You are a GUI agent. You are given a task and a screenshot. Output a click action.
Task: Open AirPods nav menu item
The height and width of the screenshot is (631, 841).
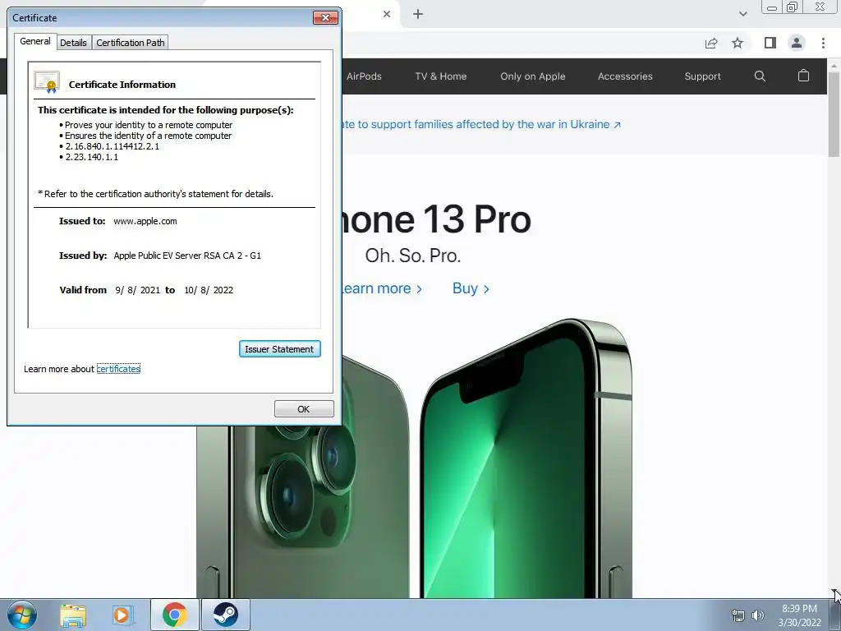pyautogui.click(x=364, y=76)
